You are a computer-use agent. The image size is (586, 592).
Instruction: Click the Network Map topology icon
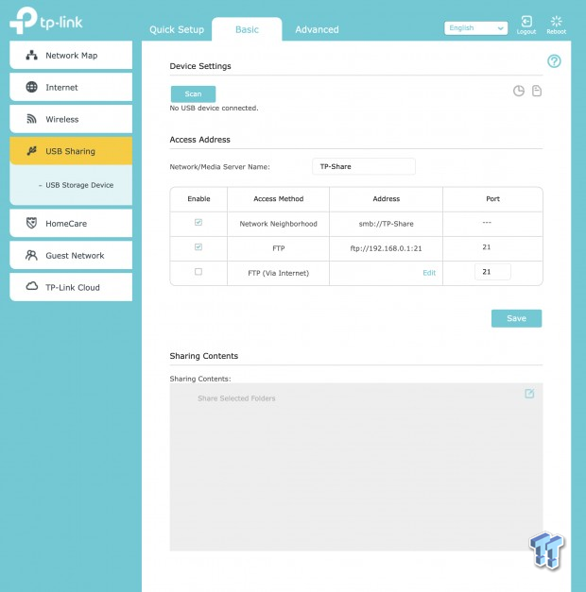pyautogui.click(x=32, y=56)
